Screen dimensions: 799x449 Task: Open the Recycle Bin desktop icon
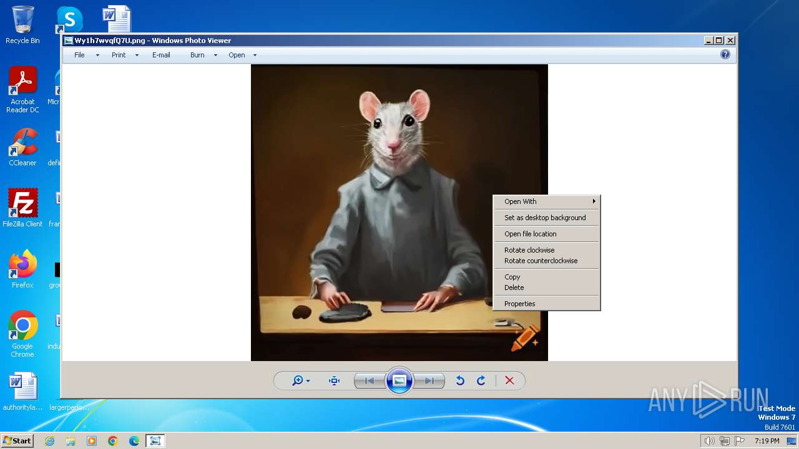pos(22,25)
